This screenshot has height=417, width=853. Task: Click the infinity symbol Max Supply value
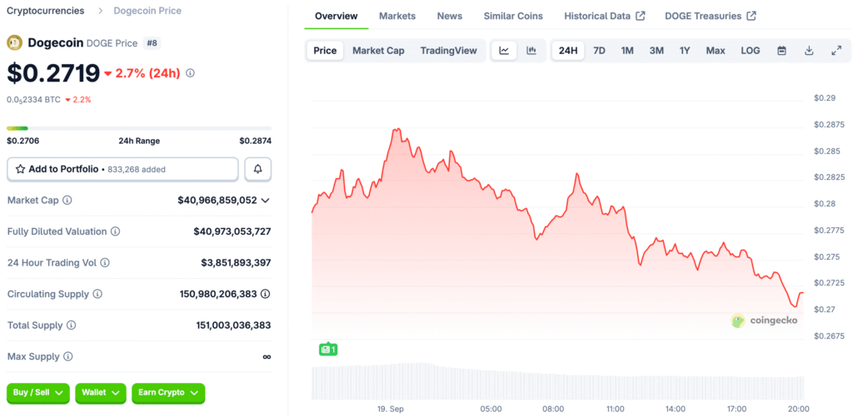[267, 356]
